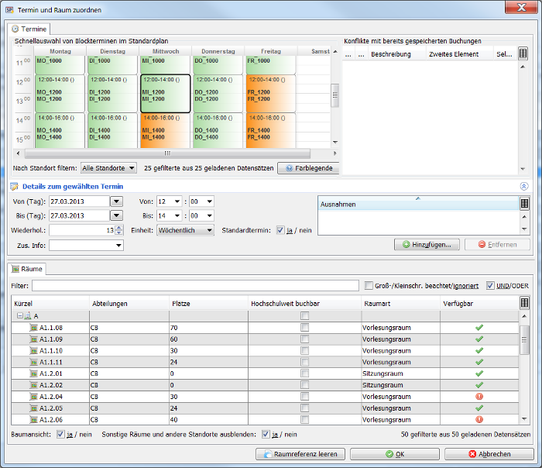
Task: Click red unavailable icon for room A1.2.06
Action: click(x=479, y=420)
